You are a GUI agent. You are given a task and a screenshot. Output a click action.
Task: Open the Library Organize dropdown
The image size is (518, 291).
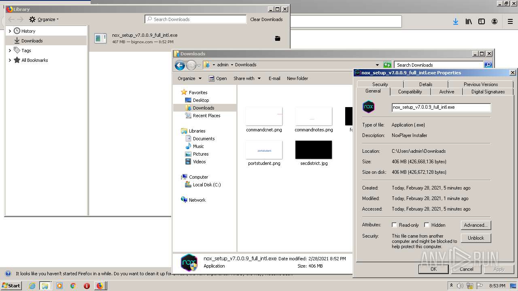click(x=44, y=19)
